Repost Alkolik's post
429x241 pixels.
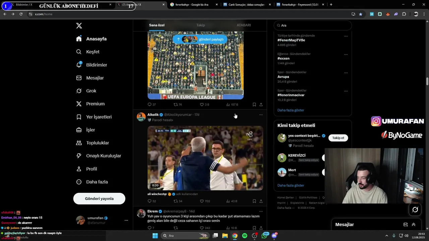(178, 201)
